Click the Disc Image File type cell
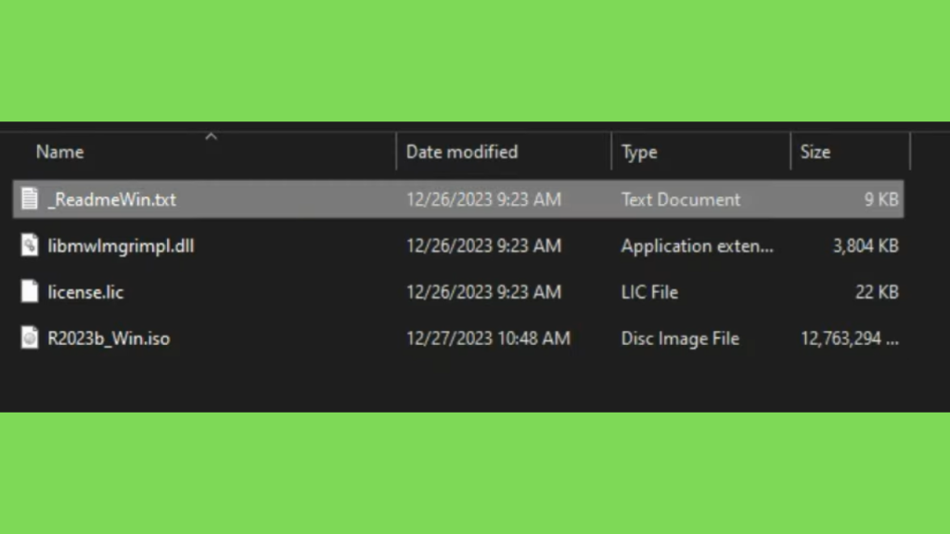Screen dimensions: 950x534 tap(680, 338)
